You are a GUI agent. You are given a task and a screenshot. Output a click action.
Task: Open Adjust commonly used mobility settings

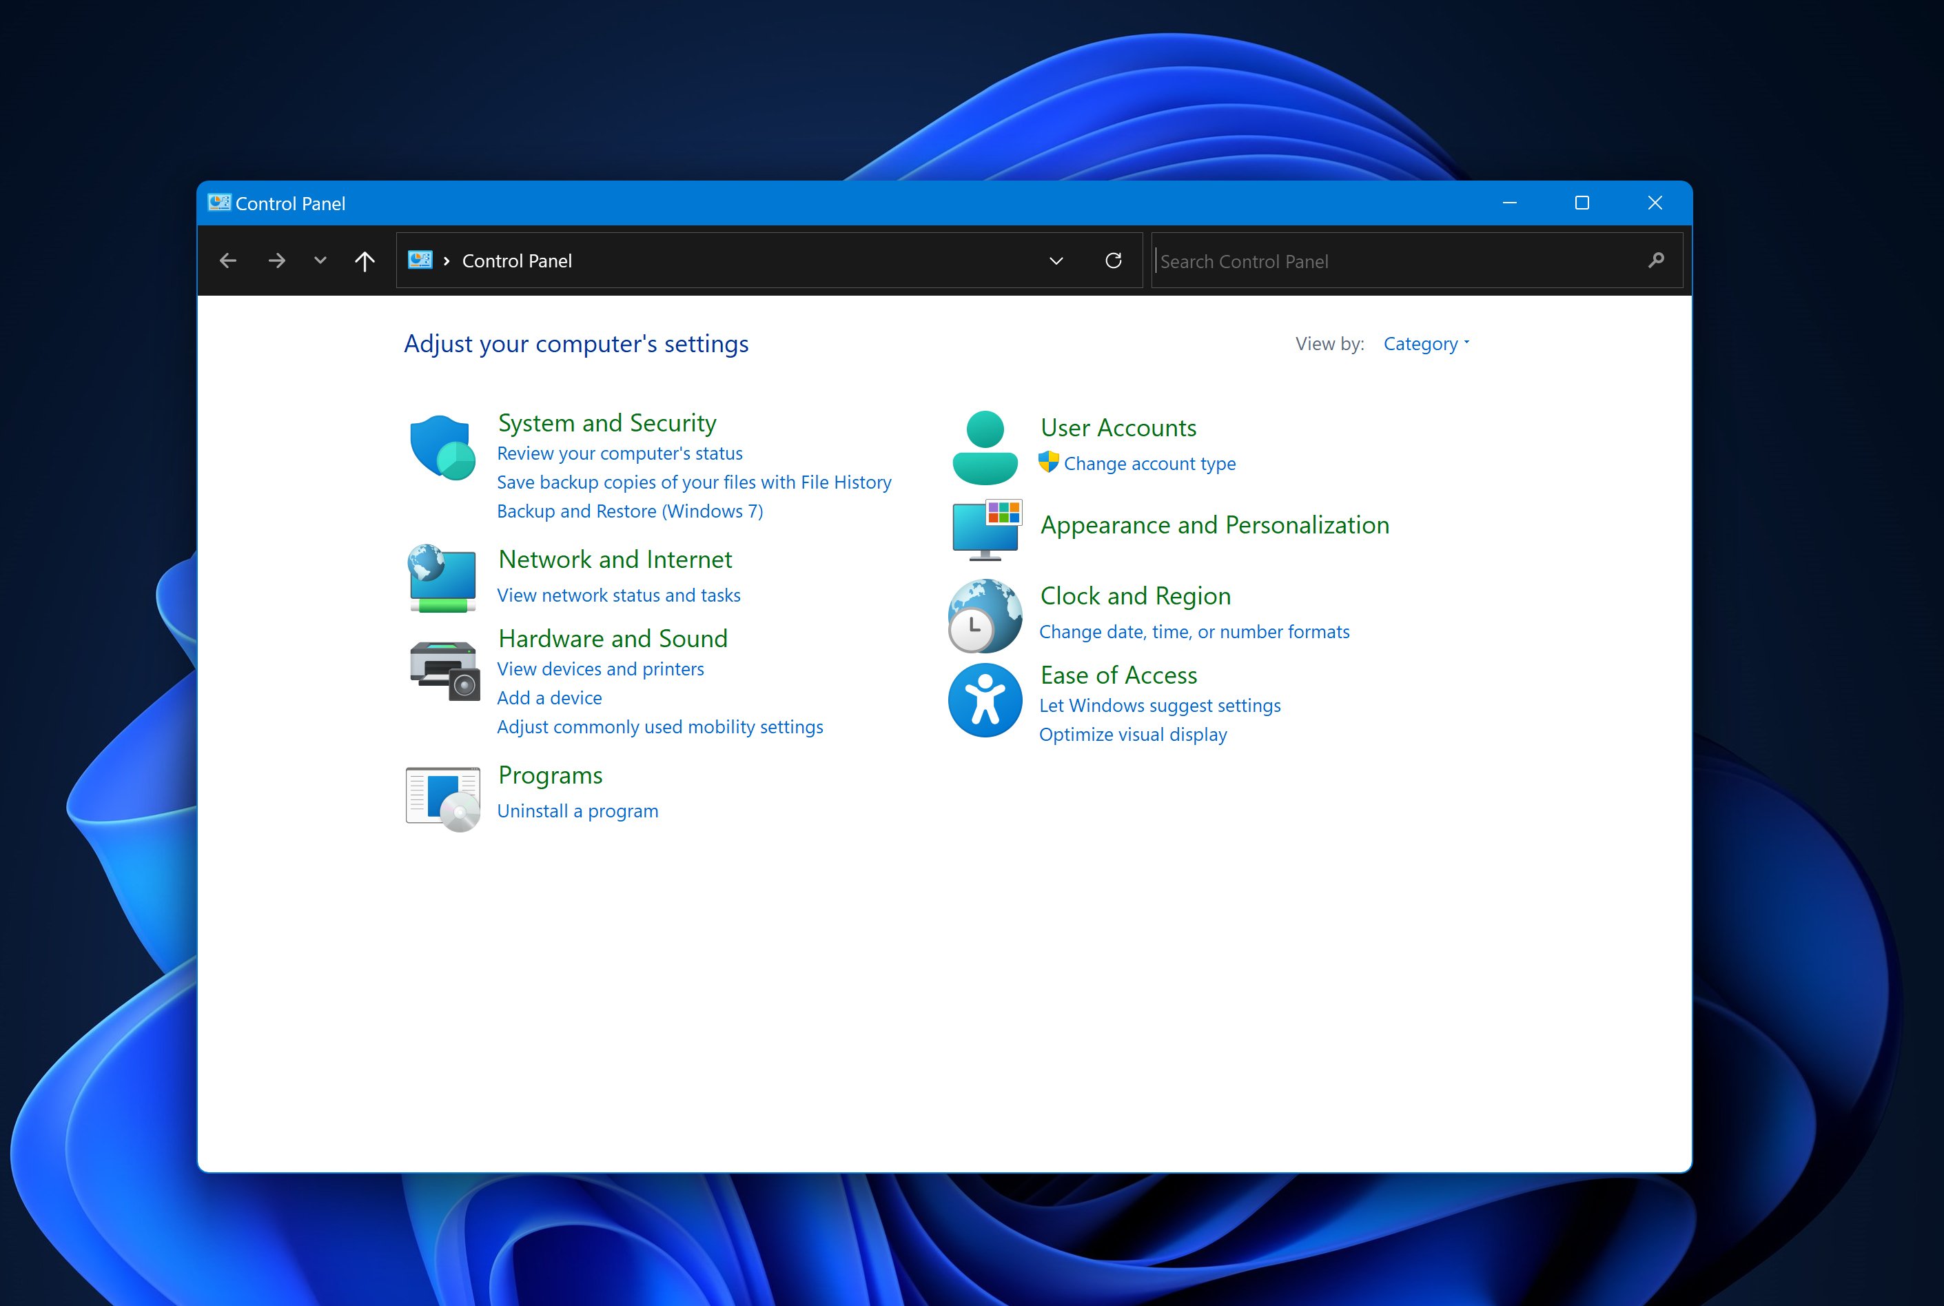click(x=660, y=727)
